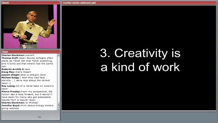Click the slide text '3. Creativity is'
218x123 pixels.
point(140,53)
